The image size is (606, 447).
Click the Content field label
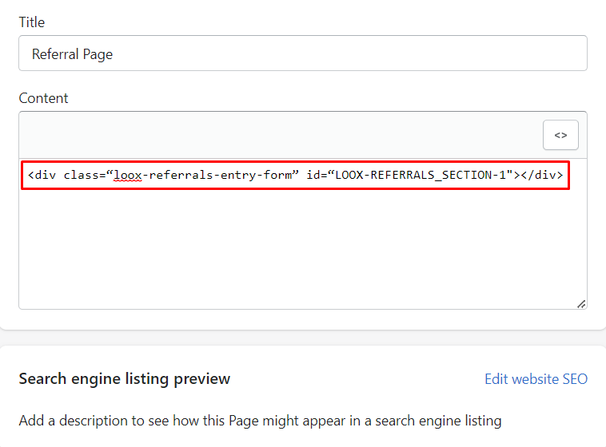click(43, 98)
